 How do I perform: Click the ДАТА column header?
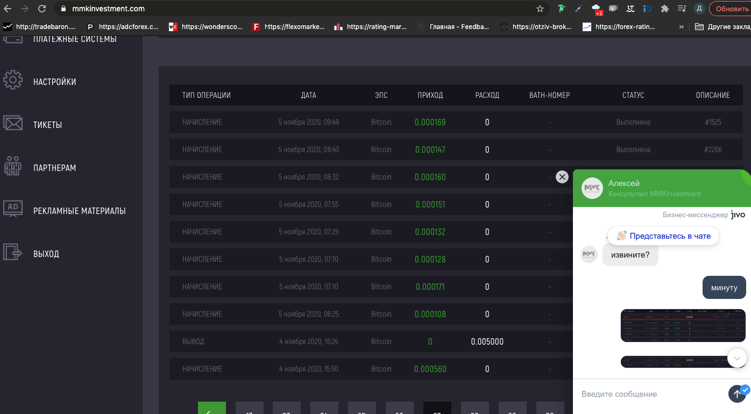[x=309, y=95]
